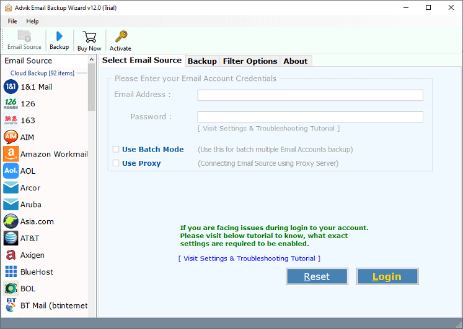The image size is (463, 329).
Task: Open the File menu
Action: (x=12, y=21)
